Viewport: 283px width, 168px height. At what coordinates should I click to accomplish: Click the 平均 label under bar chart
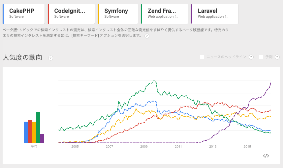[34, 147]
